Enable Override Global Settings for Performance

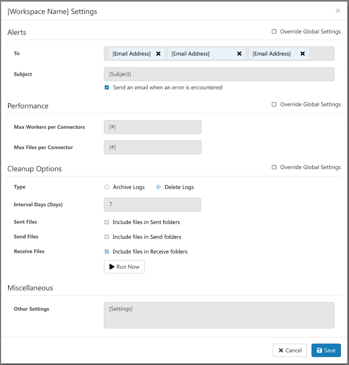pyautogui.click(x=274, y=104)
